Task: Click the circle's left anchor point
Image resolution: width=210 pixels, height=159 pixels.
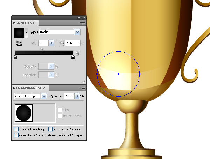Action: 97,74
